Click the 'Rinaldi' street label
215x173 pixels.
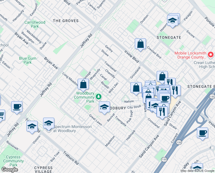click(x=105, y=85)
